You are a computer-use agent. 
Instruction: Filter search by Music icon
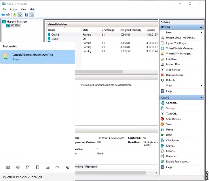[x=67, y=167]
